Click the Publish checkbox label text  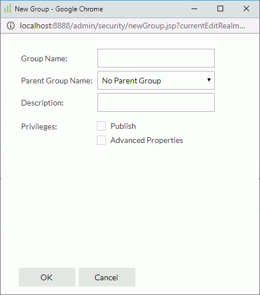pyautogui.click(x=123, y=126)
